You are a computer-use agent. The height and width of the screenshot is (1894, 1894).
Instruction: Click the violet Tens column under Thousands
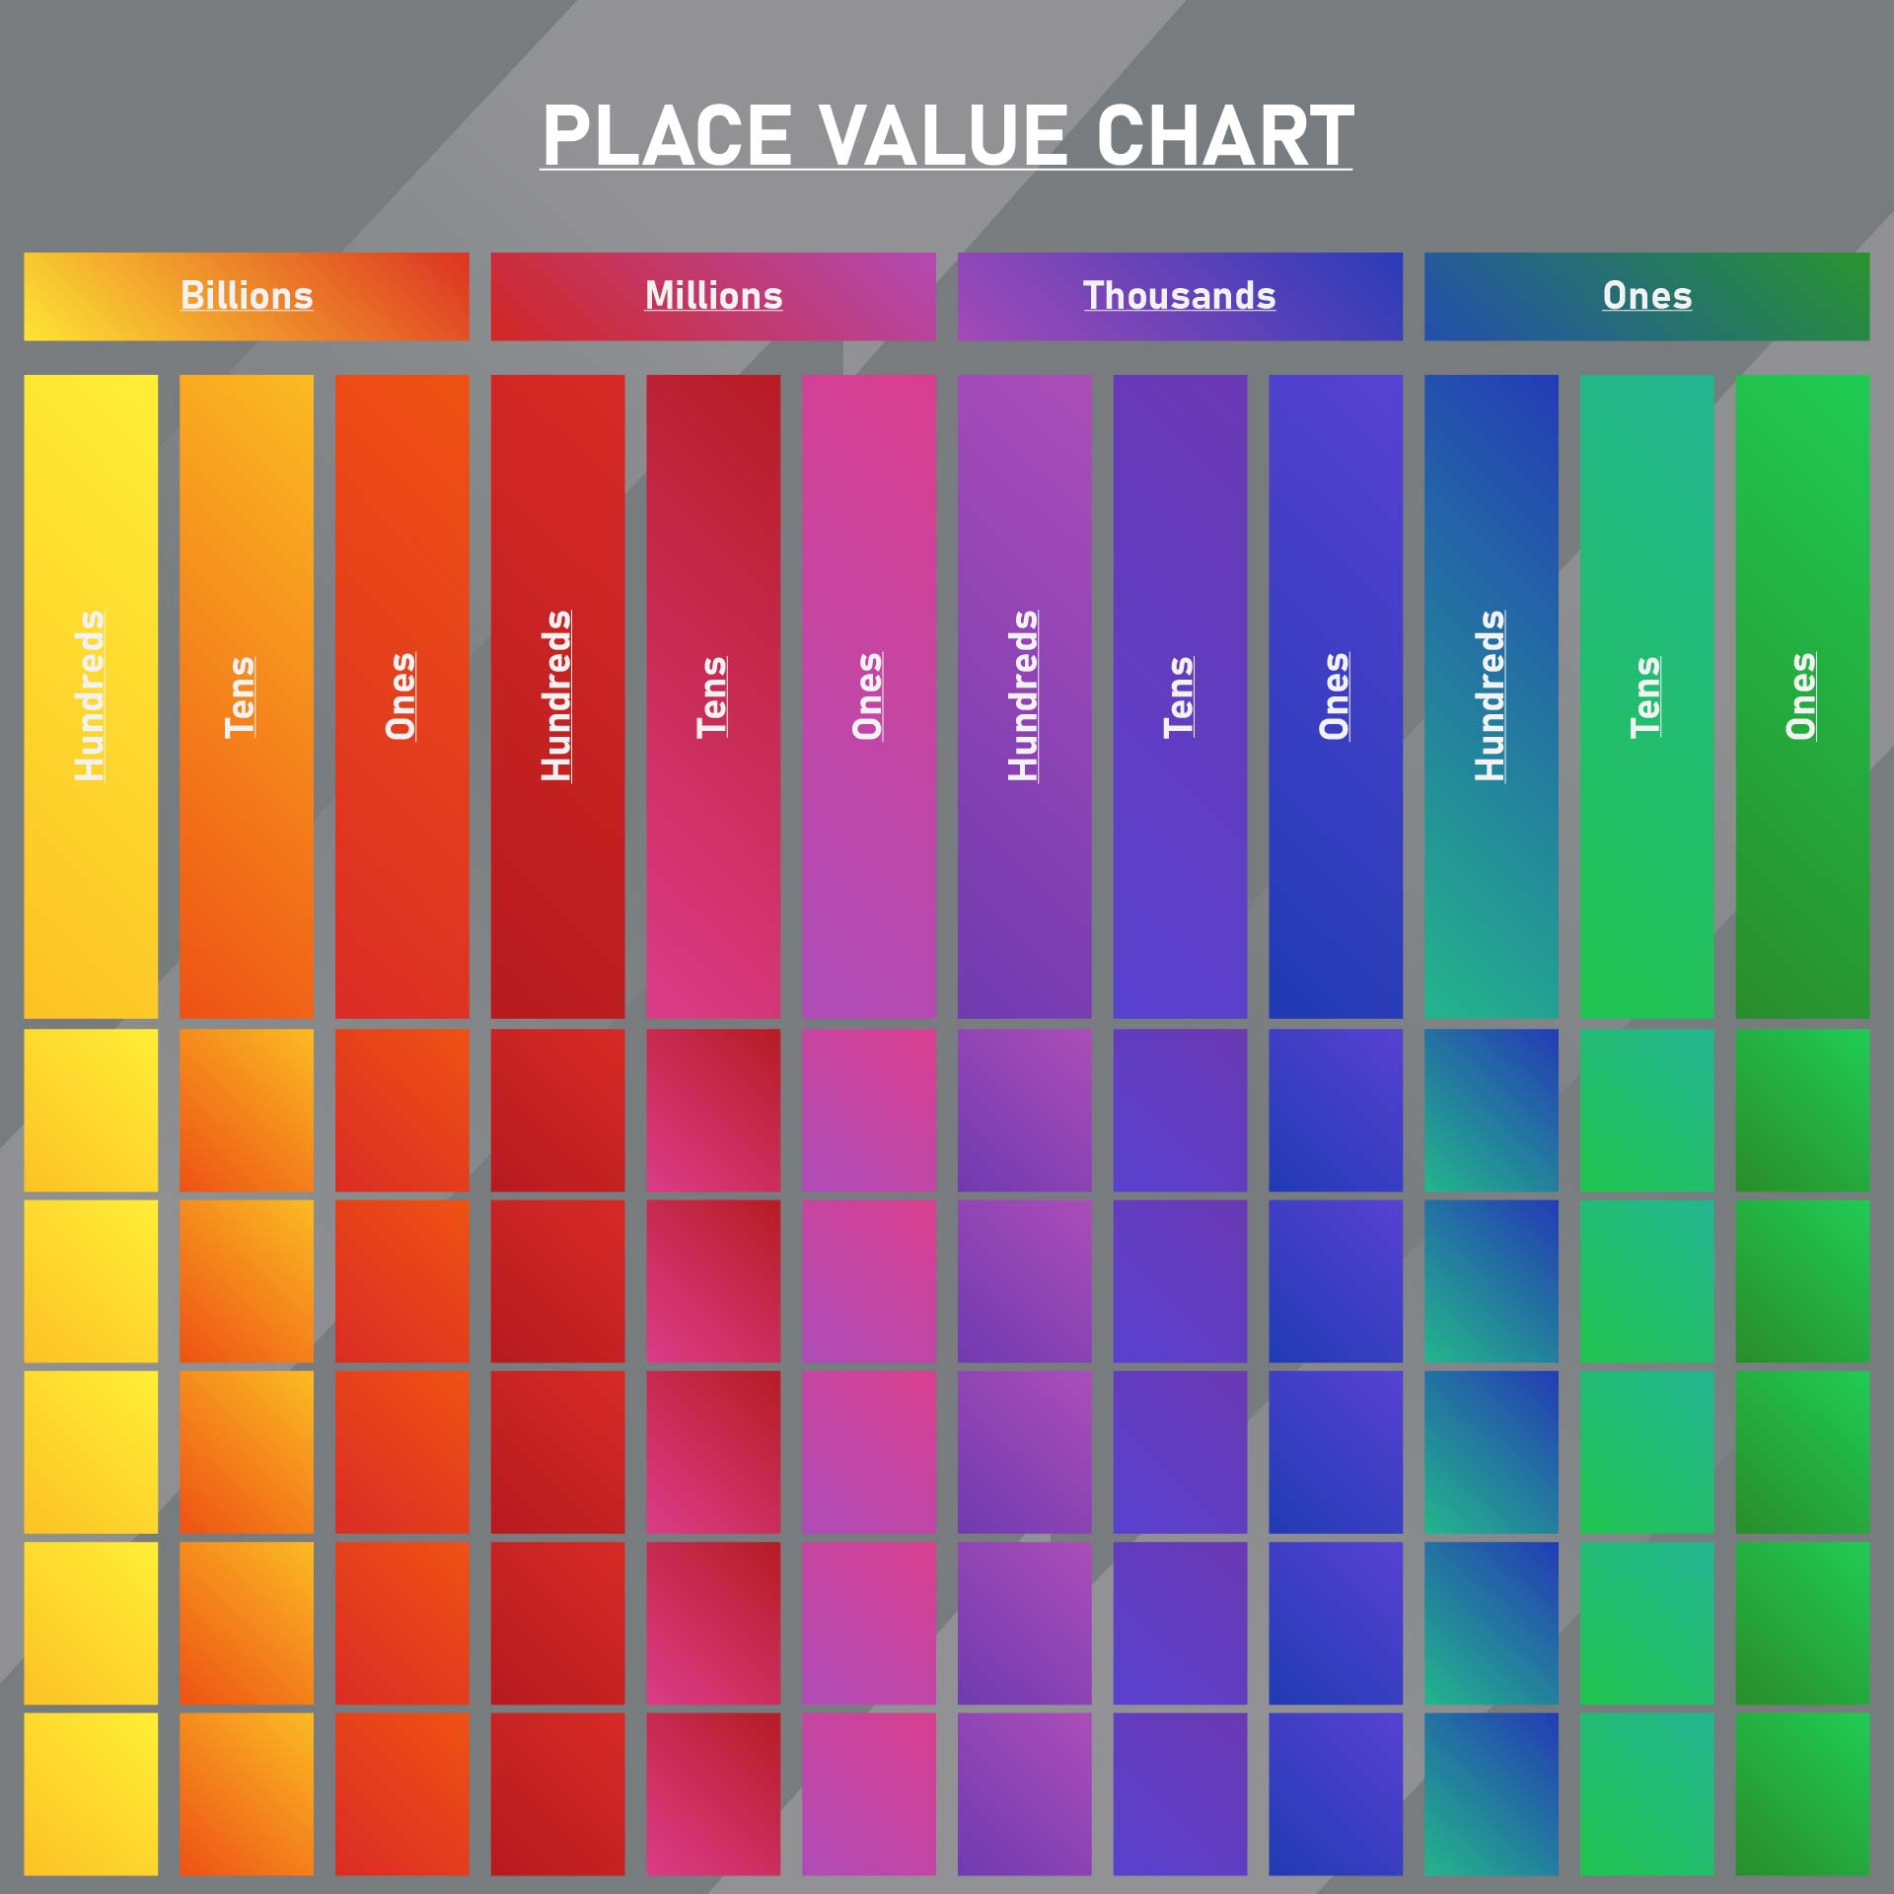(1180, 696)
